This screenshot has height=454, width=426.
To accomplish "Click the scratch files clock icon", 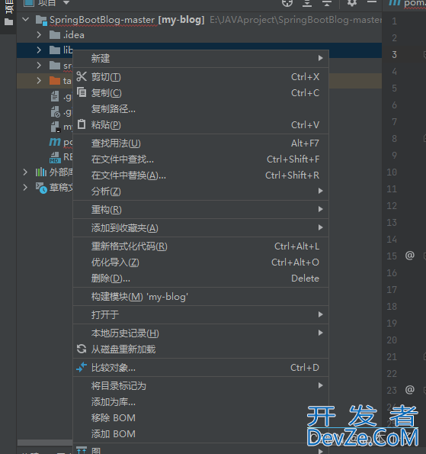I will pyautogui.click(x=41, y=188).
